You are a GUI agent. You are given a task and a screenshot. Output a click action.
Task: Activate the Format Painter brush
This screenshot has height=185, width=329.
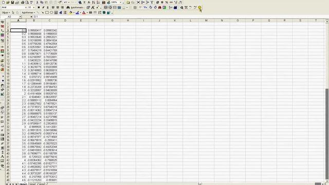click(x=60, y=2)
